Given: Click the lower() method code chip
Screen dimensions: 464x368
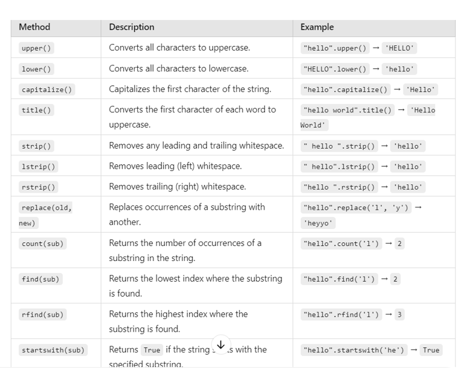Looking at the screenshot, I should click(x=36, y=69).
